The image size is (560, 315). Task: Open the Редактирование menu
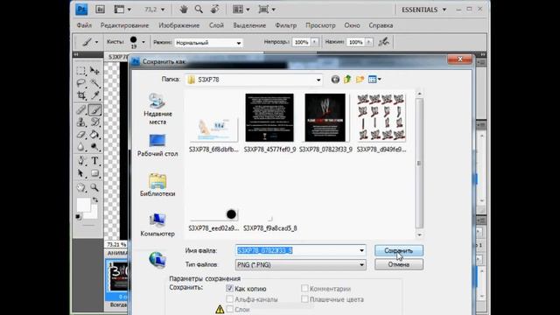124,25
